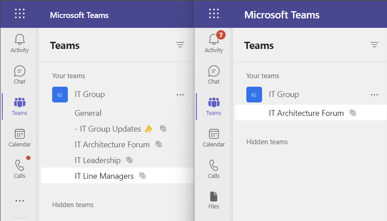
Task: Open app launcher in right Teams window
Action: 214,13
